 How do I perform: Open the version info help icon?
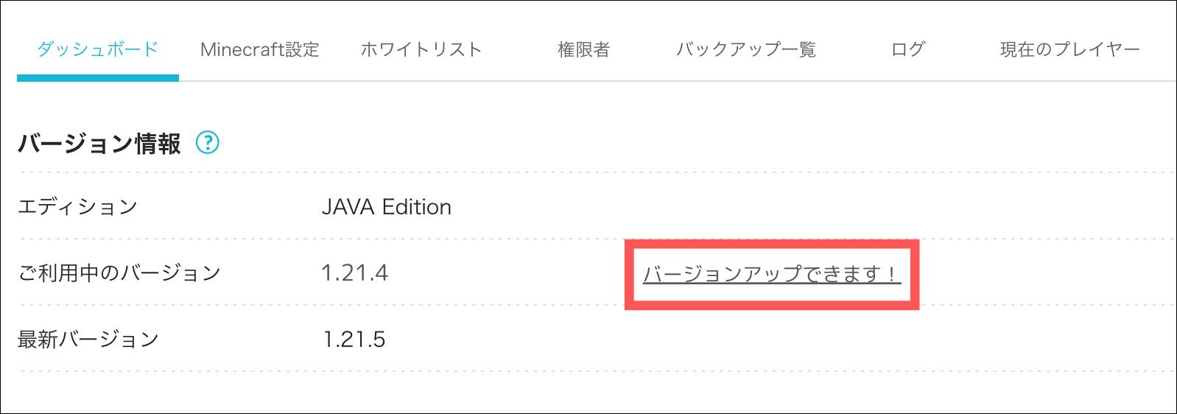[x=208, y=142]
